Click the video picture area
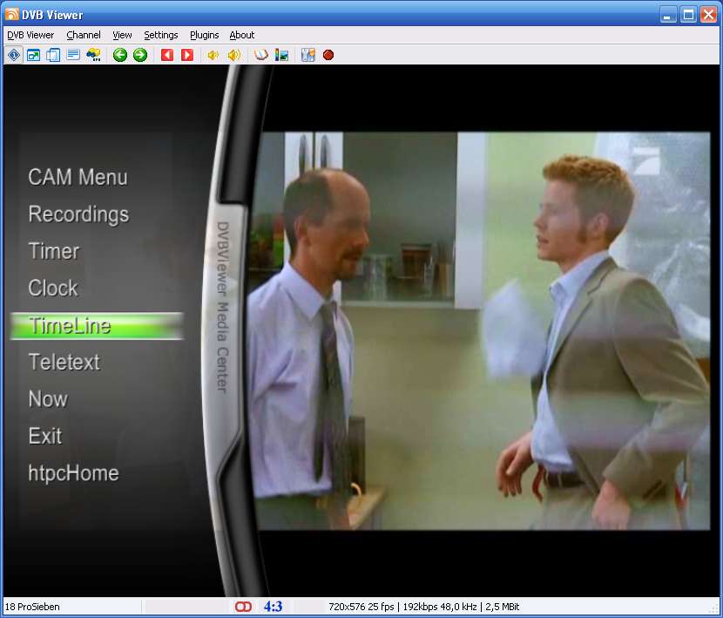The image size is (723, 618). pyautogui.click(x=479, y=331)
